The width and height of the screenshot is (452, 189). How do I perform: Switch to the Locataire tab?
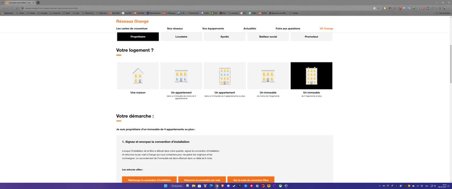(x=181, y=37)
